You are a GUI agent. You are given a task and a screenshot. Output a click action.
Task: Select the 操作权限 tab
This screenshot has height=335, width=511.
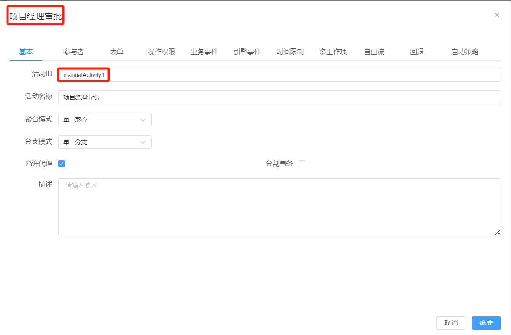pos(161,52)
